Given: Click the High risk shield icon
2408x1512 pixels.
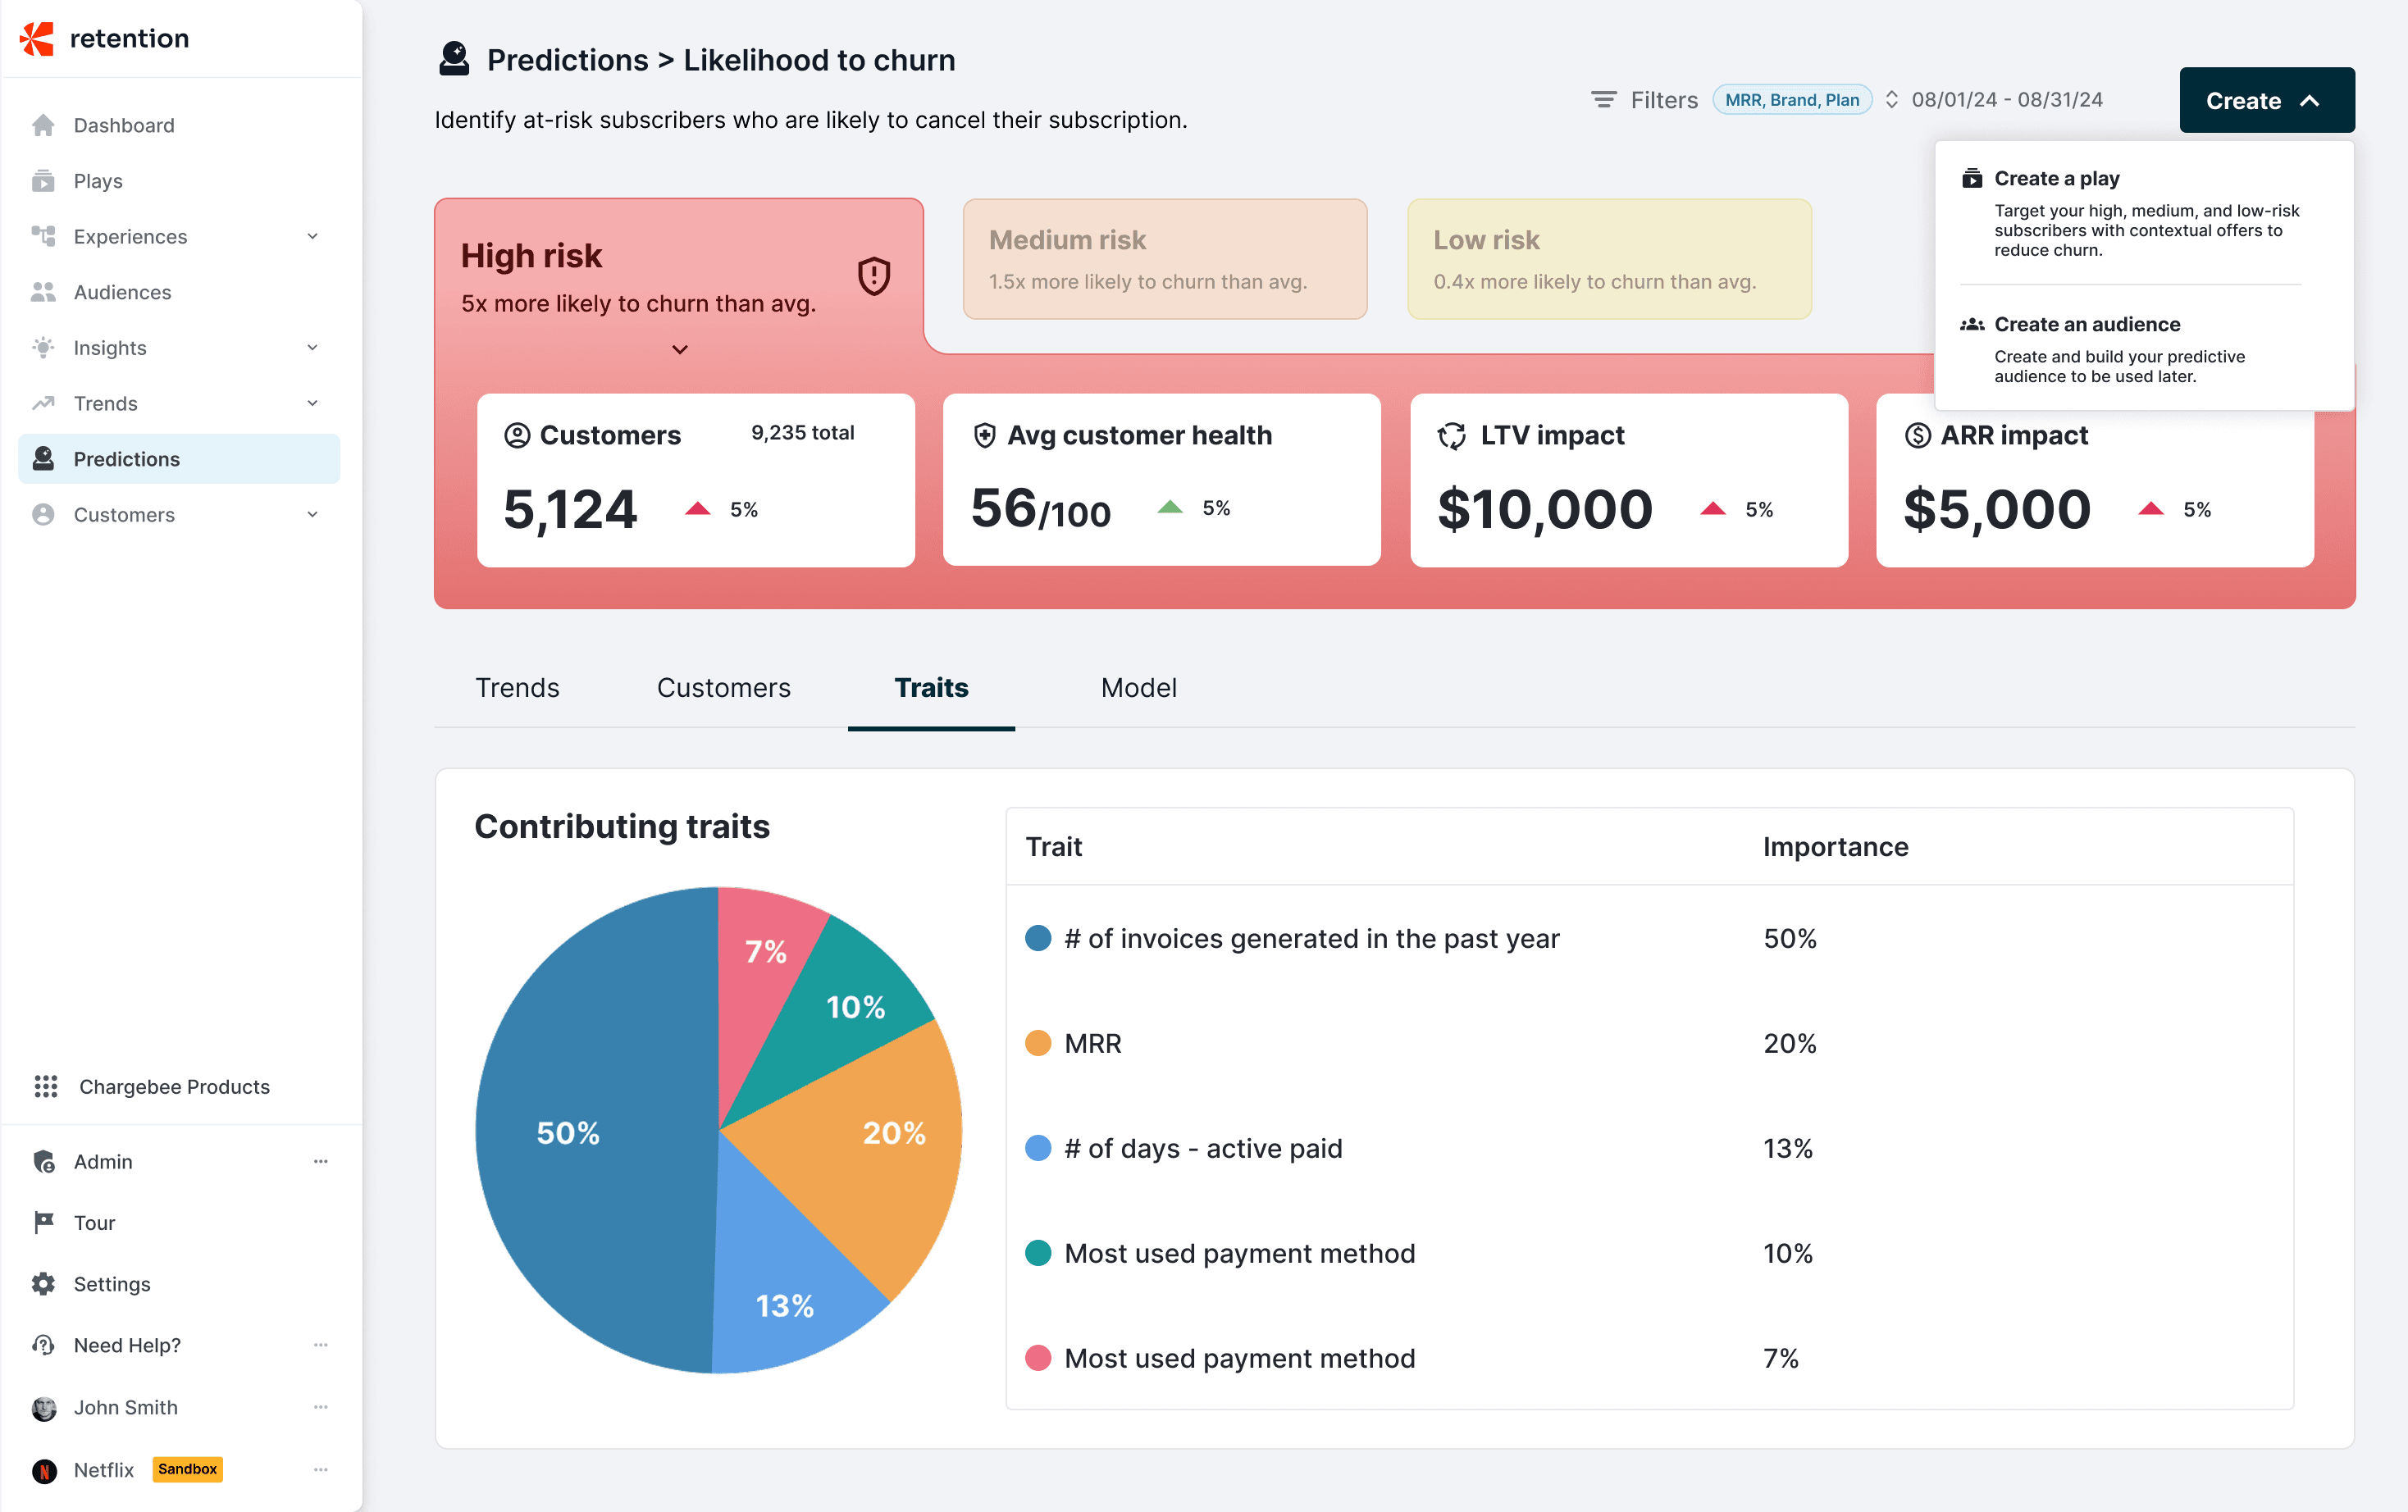Looking at the screenshot, I should (873, 276).
